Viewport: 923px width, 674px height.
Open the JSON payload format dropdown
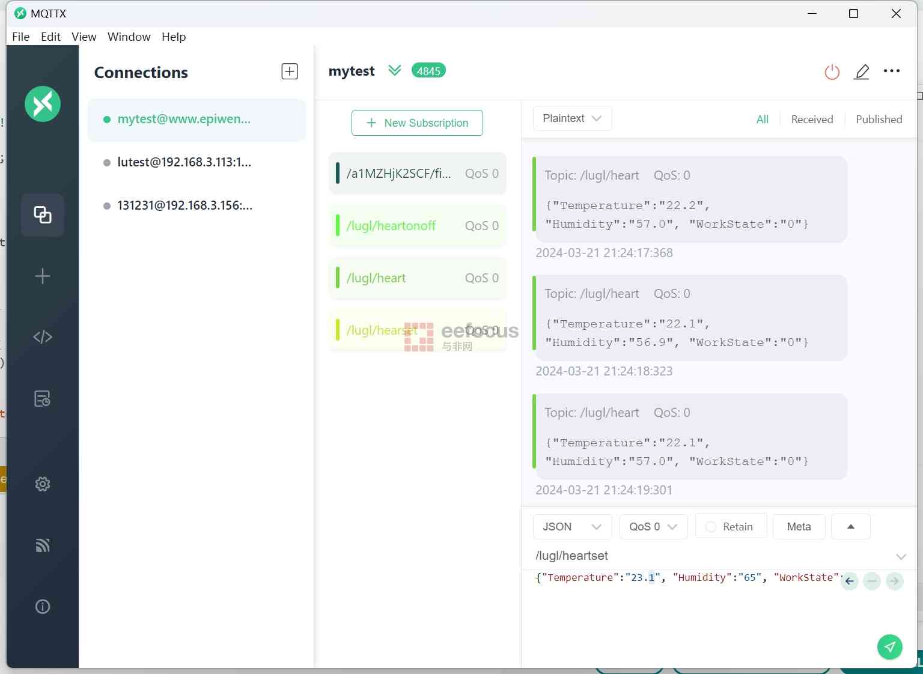(572, 526)
